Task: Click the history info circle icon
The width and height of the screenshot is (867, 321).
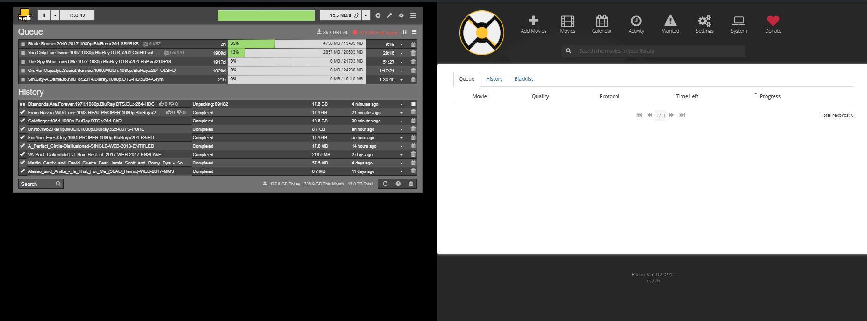Action: 398,184
